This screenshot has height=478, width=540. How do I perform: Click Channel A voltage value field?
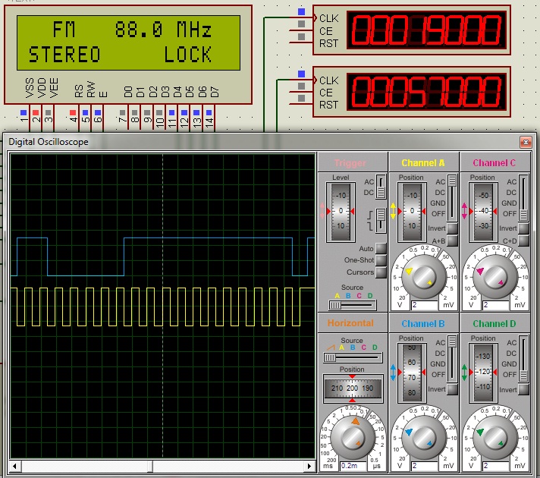(425, 305)
